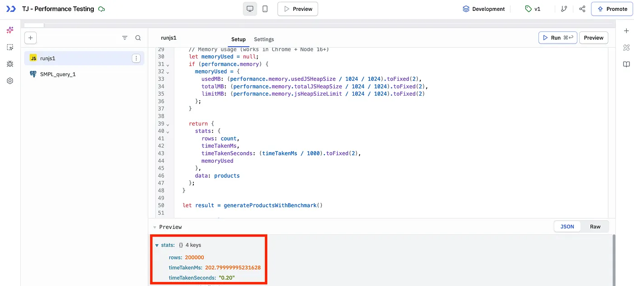This screenshot has height=286, width=634.
Task: Select JSON preview format
Action: point(567,227)
